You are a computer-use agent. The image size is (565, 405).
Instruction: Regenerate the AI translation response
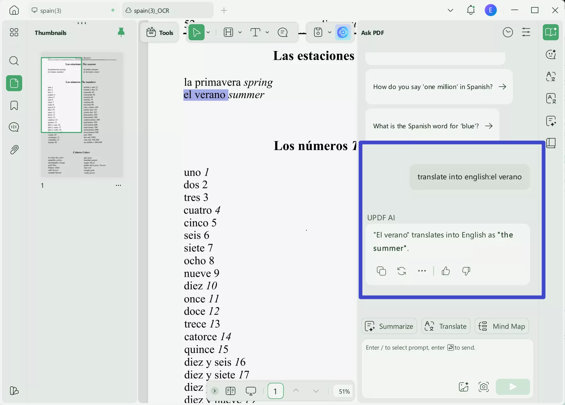point(402,271)
